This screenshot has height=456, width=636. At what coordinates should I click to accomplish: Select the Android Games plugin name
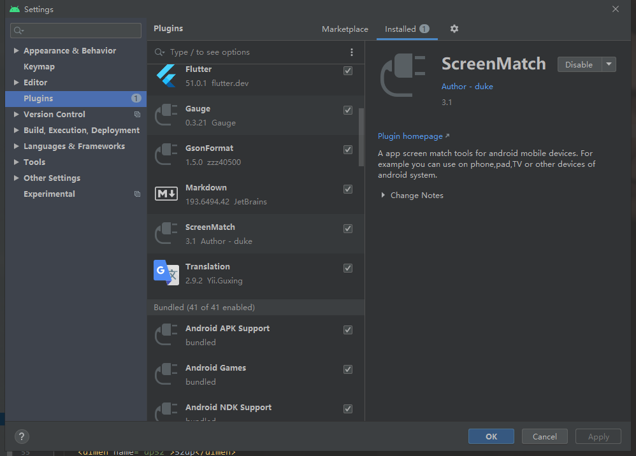(216, 368)
